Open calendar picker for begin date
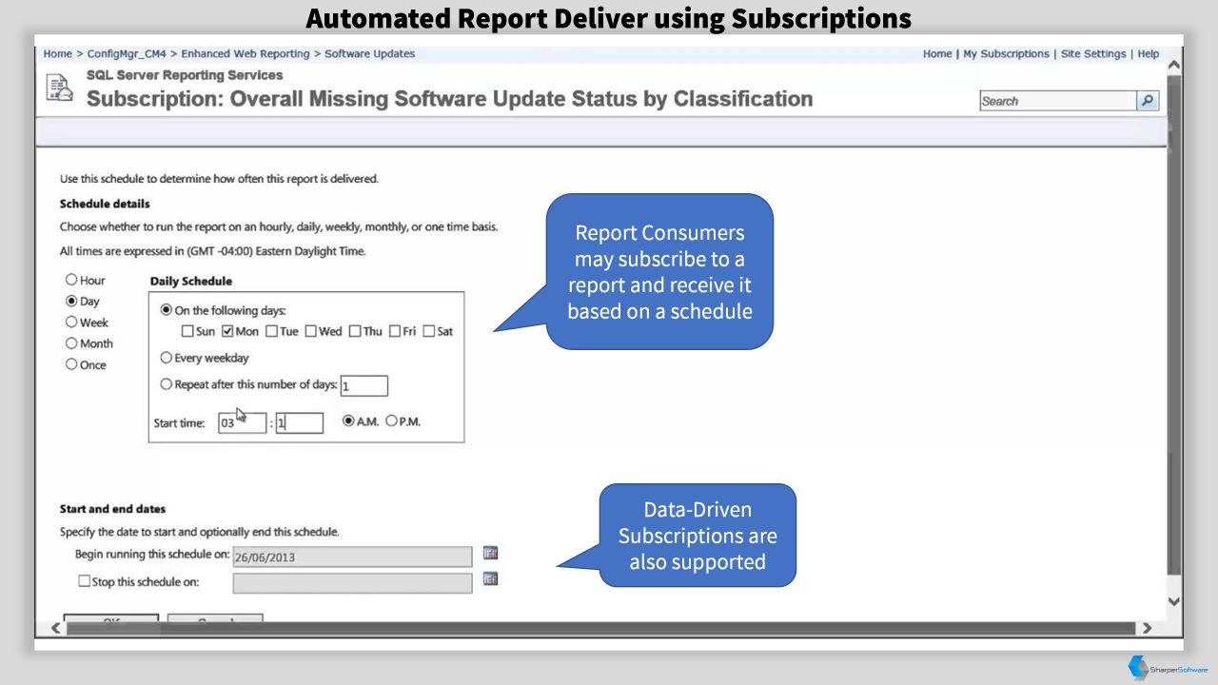Image resolution: width=1218 pixels, height=685 pixels. [x=490, y=553]
